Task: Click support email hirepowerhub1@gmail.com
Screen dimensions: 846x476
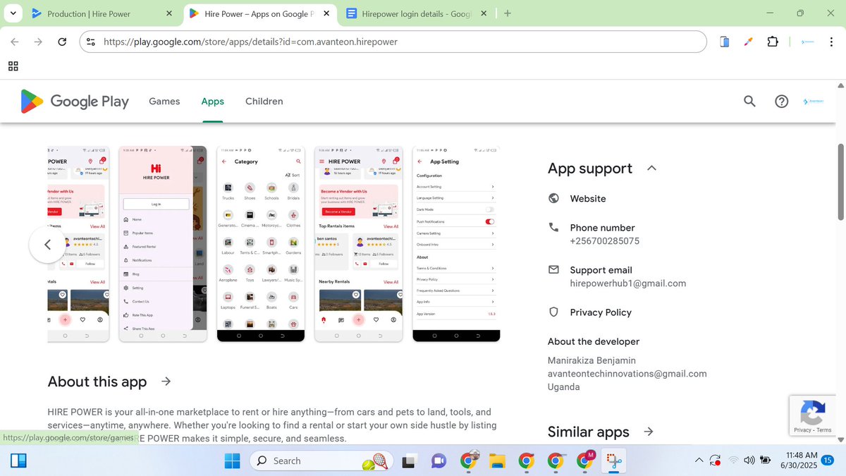Action: [628, 283]
